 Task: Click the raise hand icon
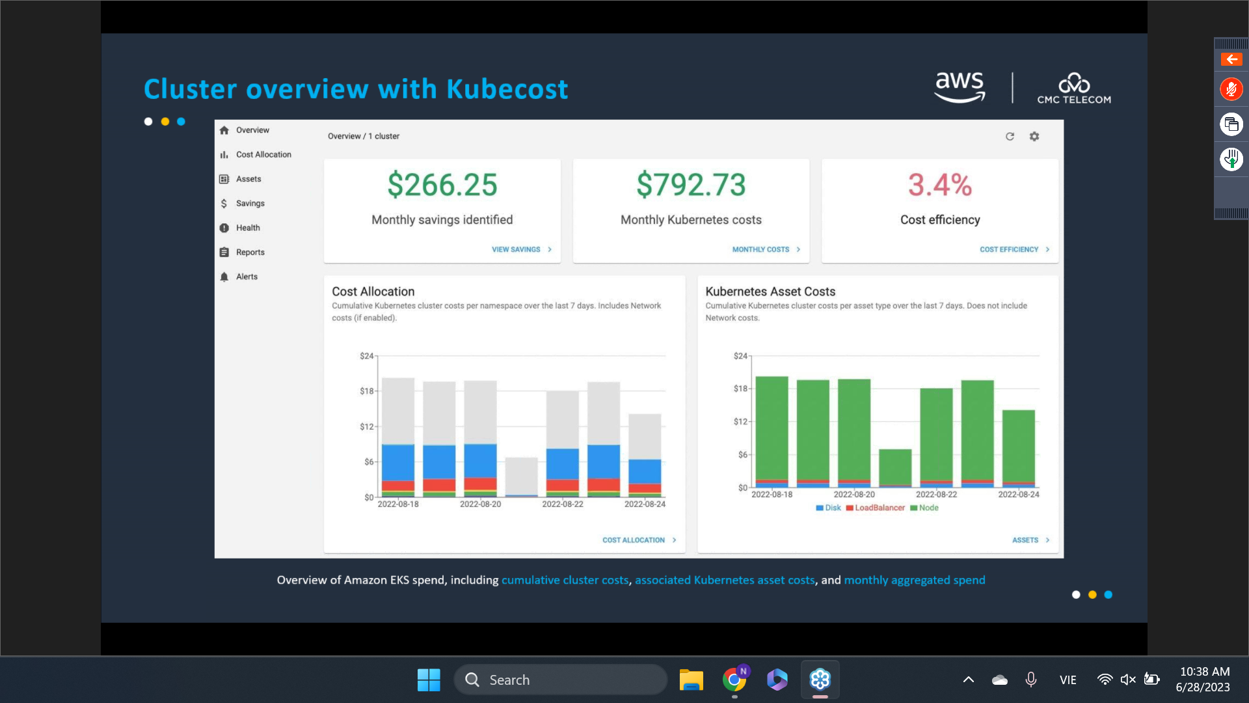point(1231,159)
